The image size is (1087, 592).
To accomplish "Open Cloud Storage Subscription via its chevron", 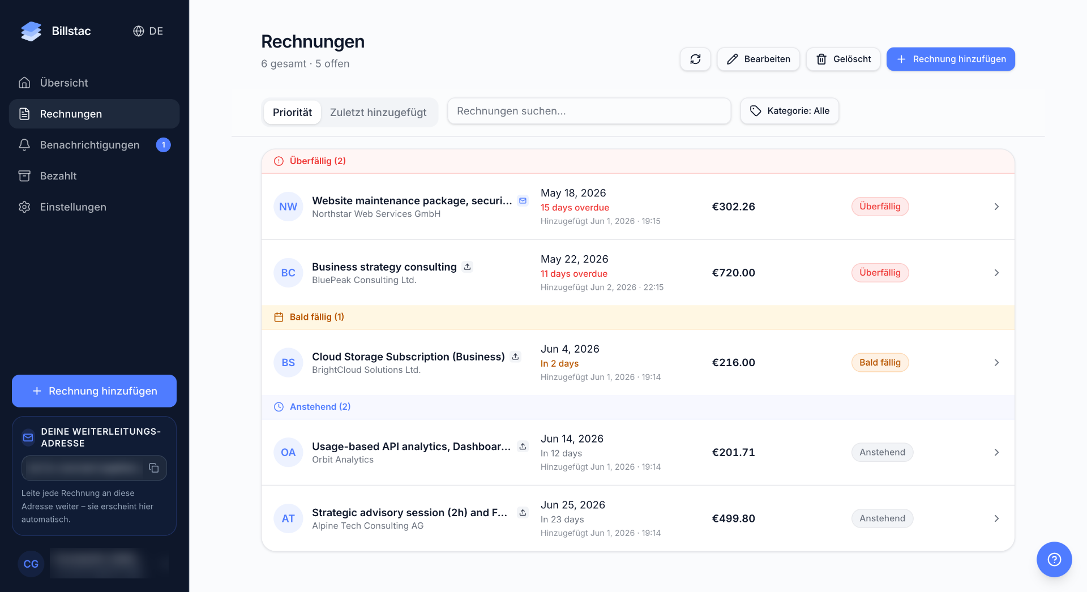I will (x=996, y=363).
